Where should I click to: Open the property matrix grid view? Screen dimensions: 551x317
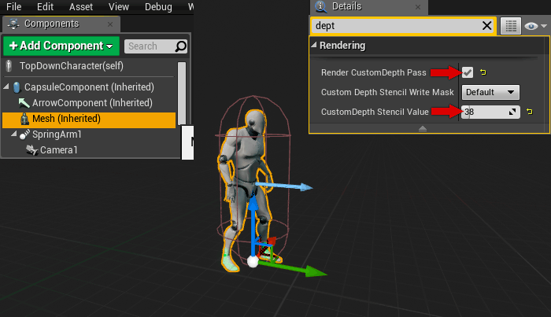click(511, 26)
